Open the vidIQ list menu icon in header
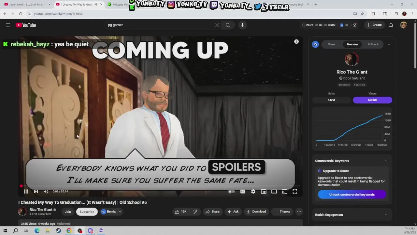Image resolution: width=417 pixels, height=235 pixels. [347, 25]
